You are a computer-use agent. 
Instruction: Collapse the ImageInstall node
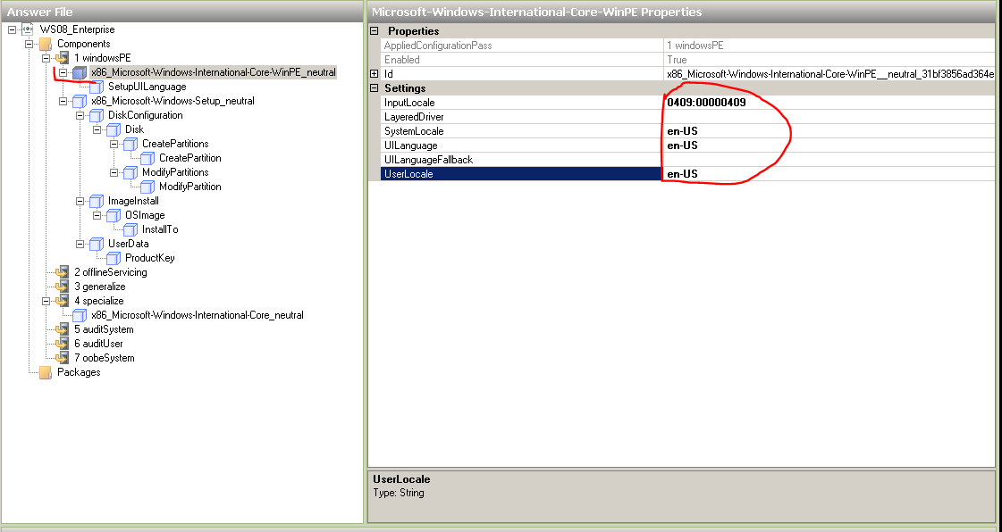(80, 201)
